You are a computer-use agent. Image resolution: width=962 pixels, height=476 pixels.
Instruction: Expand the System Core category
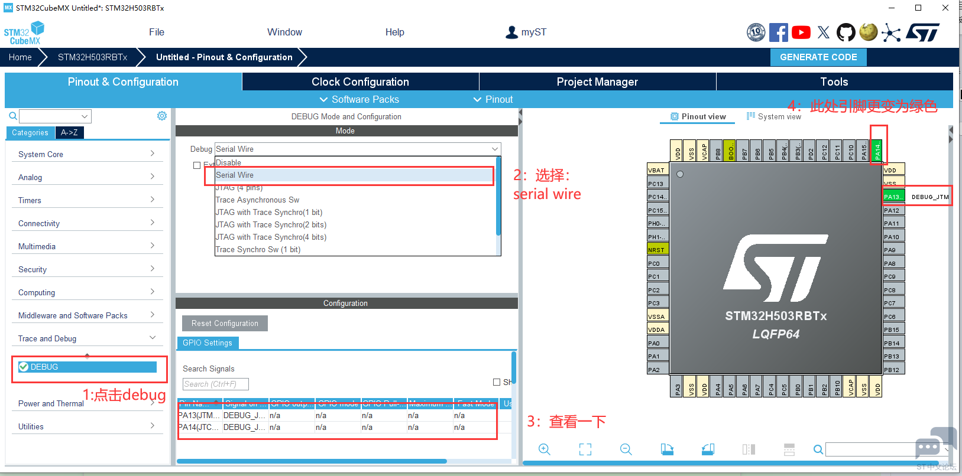(87, 154)
